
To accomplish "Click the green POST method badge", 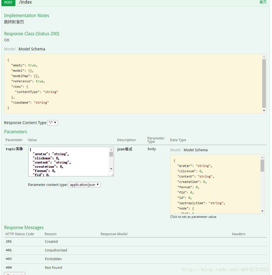I will (8, 3).
